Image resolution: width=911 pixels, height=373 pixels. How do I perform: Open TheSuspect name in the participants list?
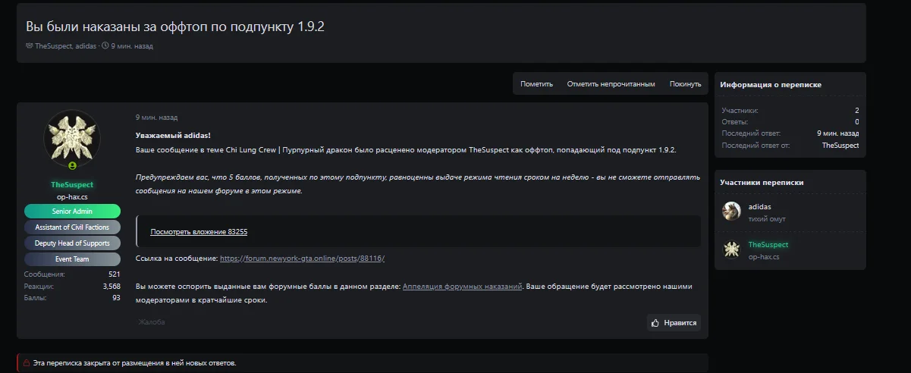pyautogui.click(x=768, y=245)
